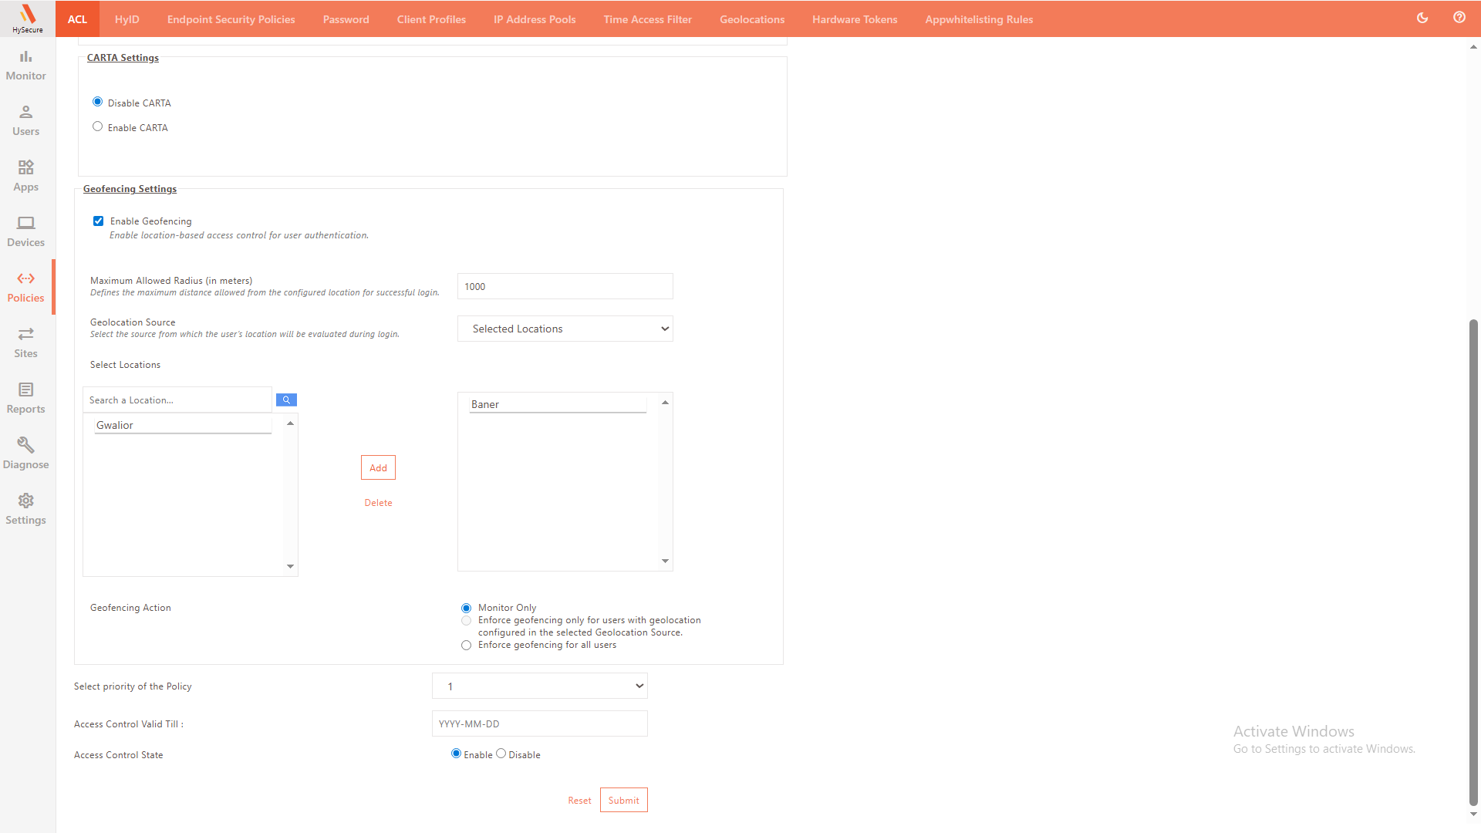Uncheck the Enable Geofencing checkbox

click(98, 221)
